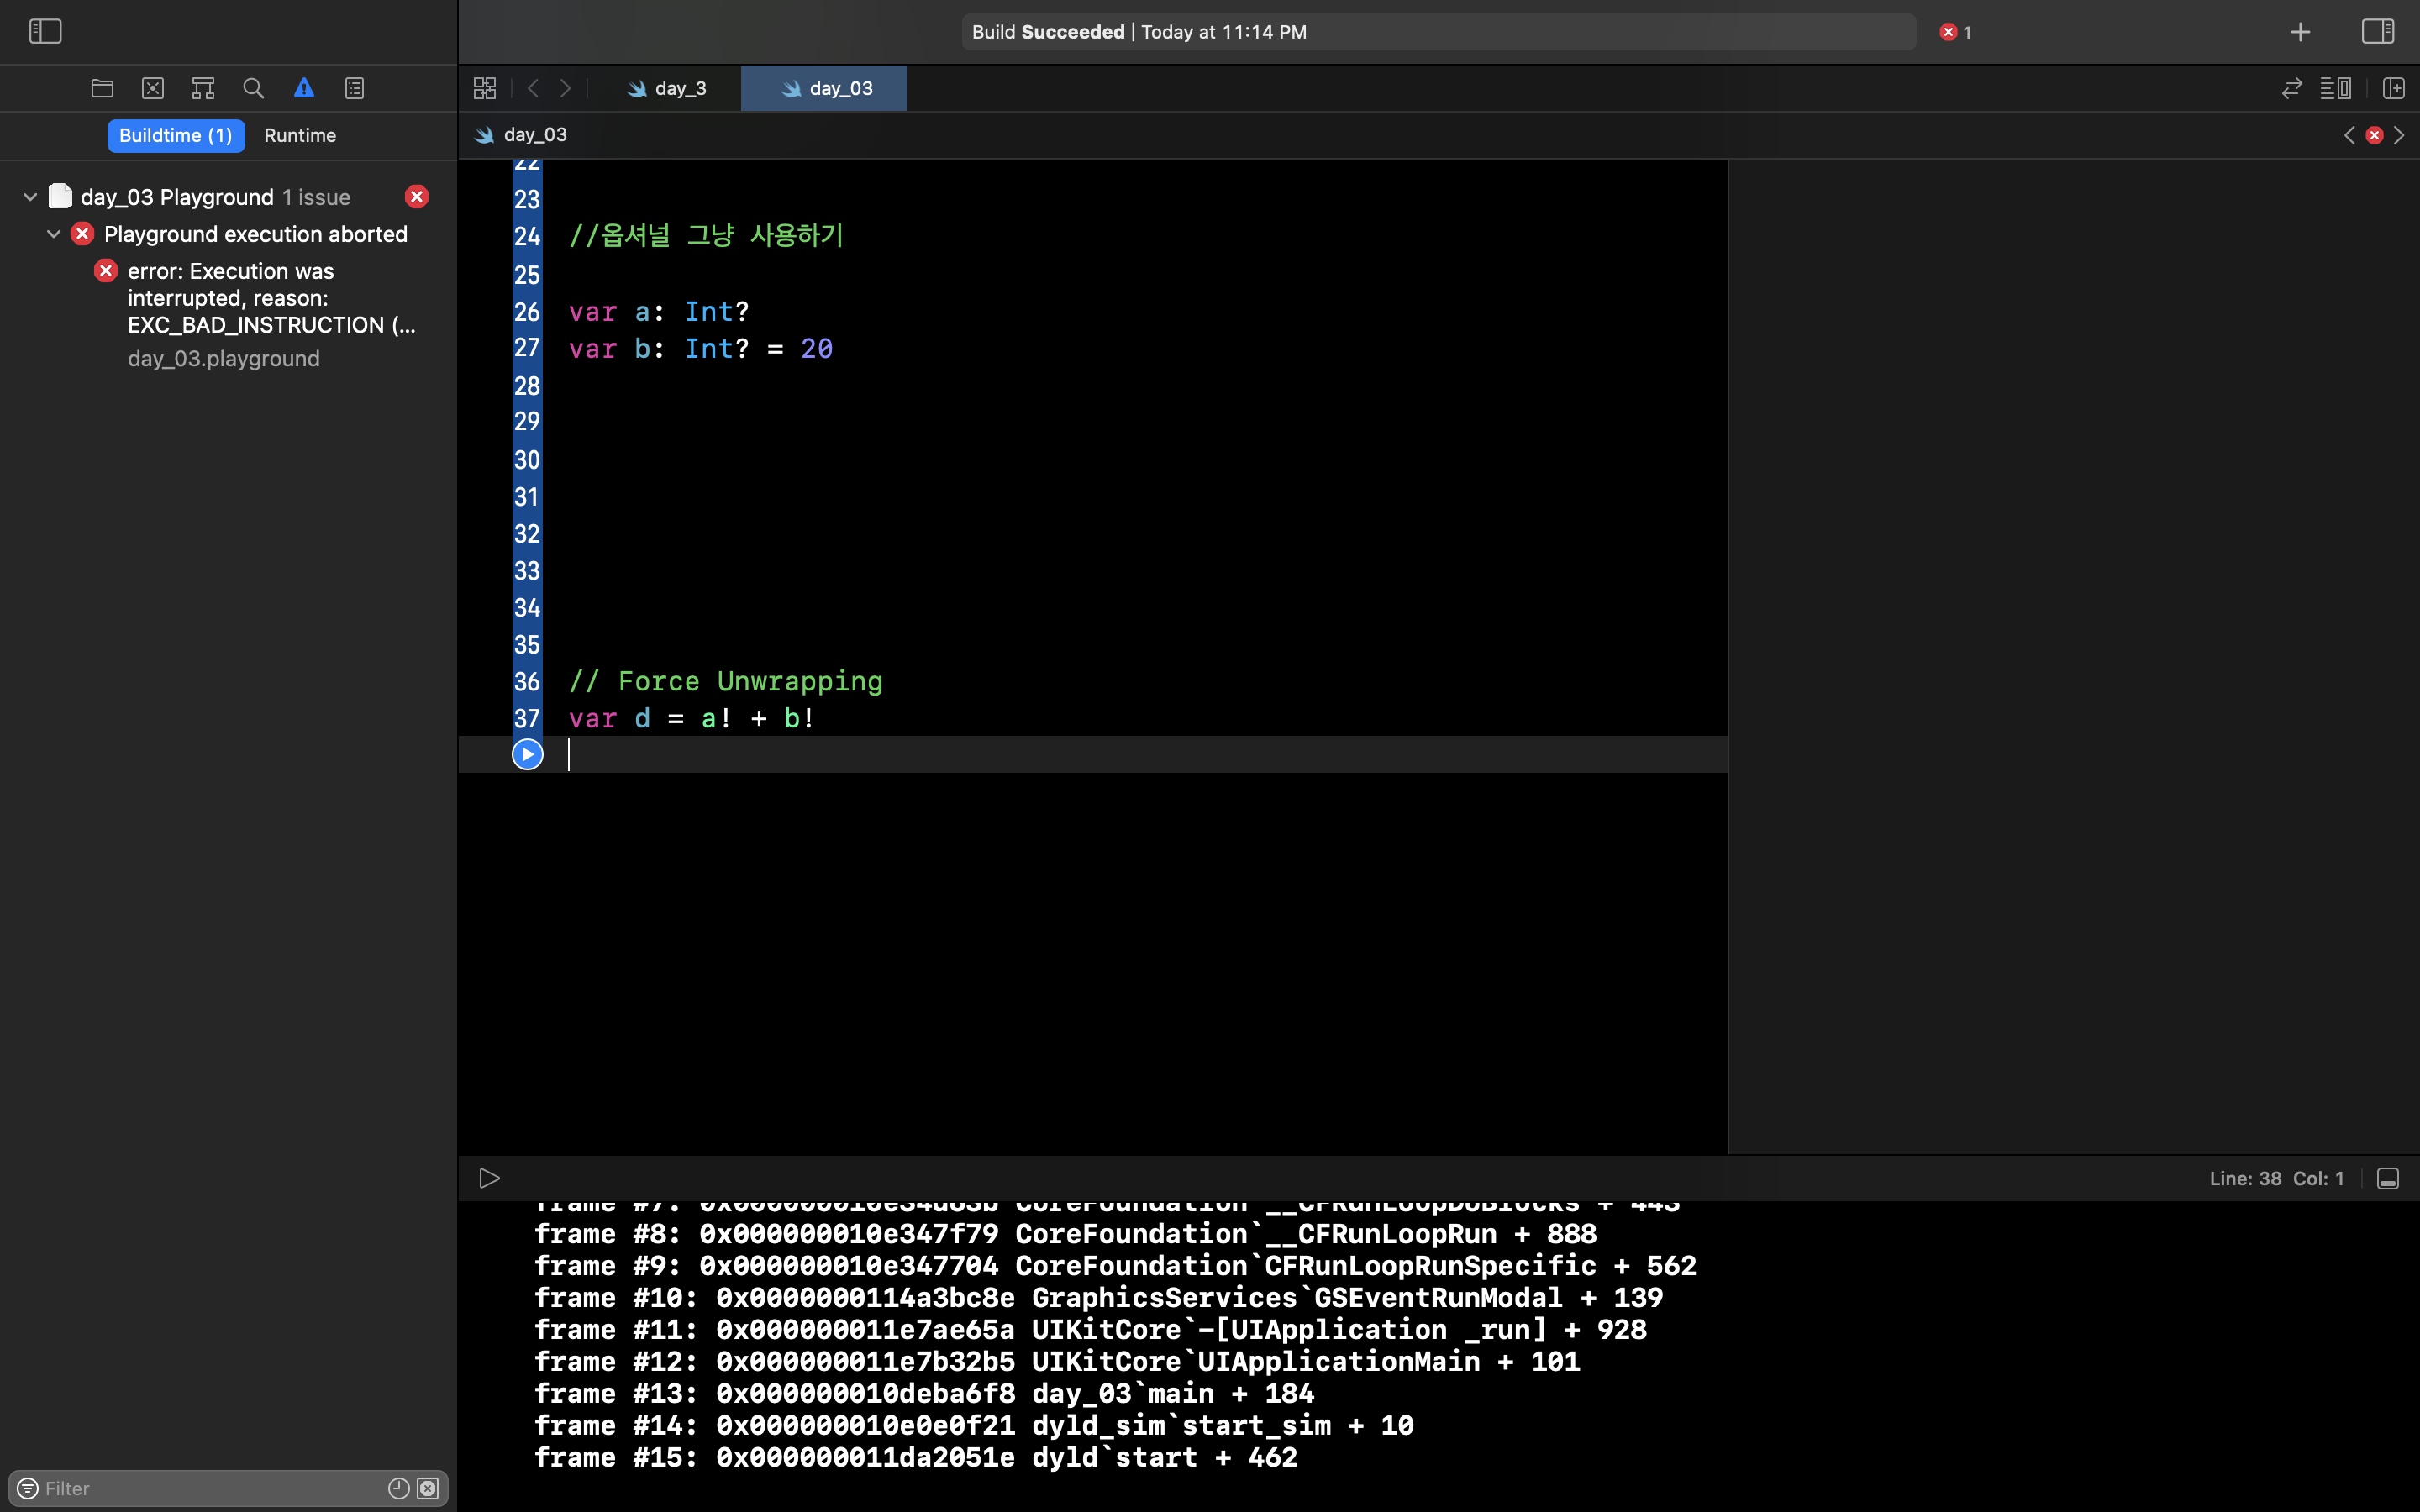
Task: Select the EXC_BAD_INSTRUCTION error message
Action: click(271, 298)
